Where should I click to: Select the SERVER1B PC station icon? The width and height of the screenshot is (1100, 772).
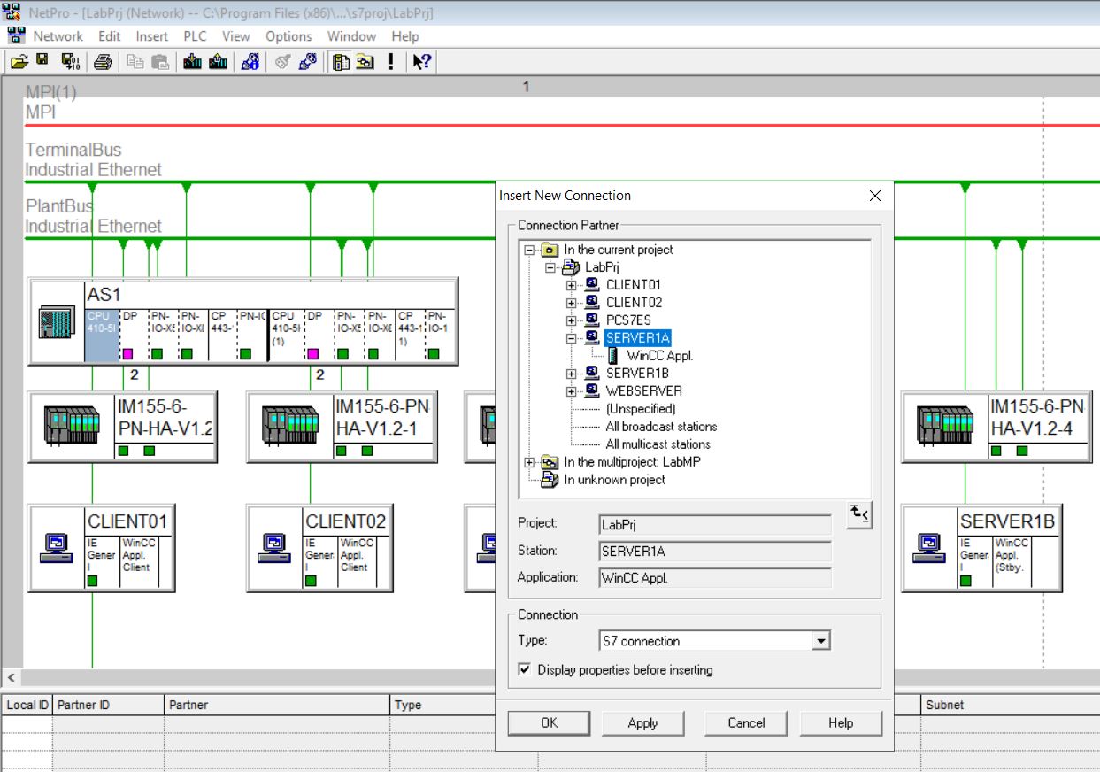point(929,547)
